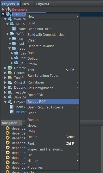Choose Open POM
103x173 pixels.
[52, 95]
